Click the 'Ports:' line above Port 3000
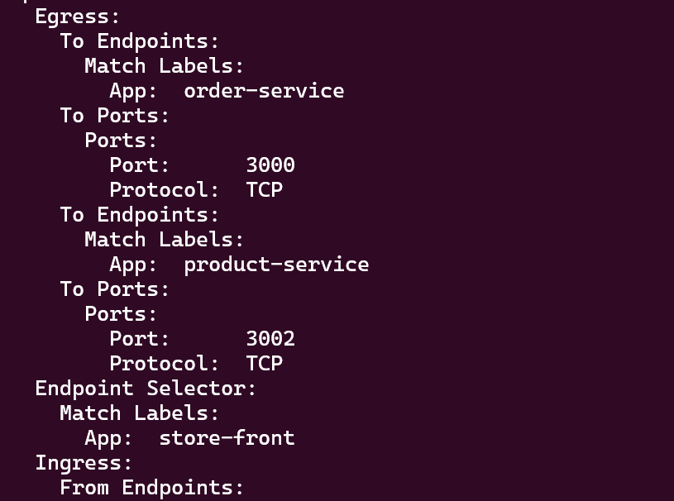 tap(121, 141)
